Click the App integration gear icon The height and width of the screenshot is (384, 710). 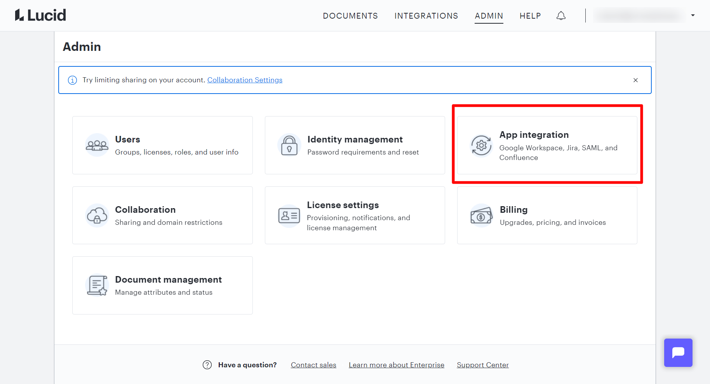(482, 145)
